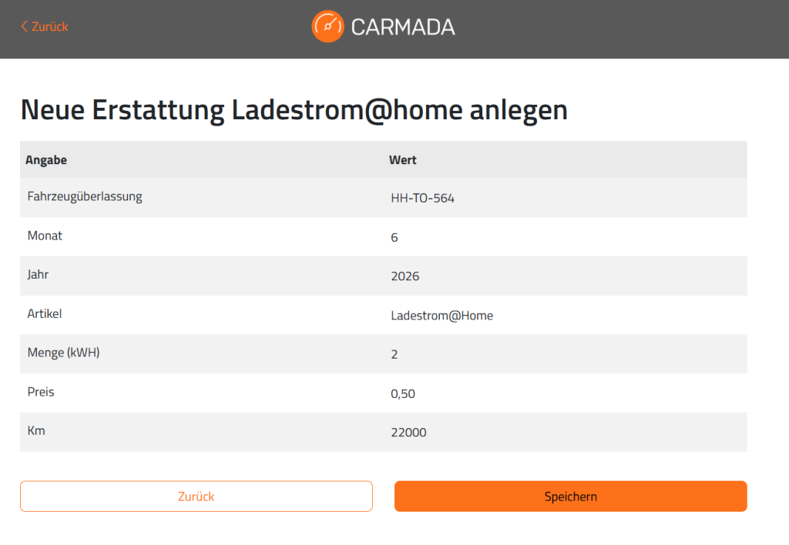Viewport: 789px width, 545px height.
Task: Click the Artikel value Ladestrom@Home
Action: coord(442,316)
